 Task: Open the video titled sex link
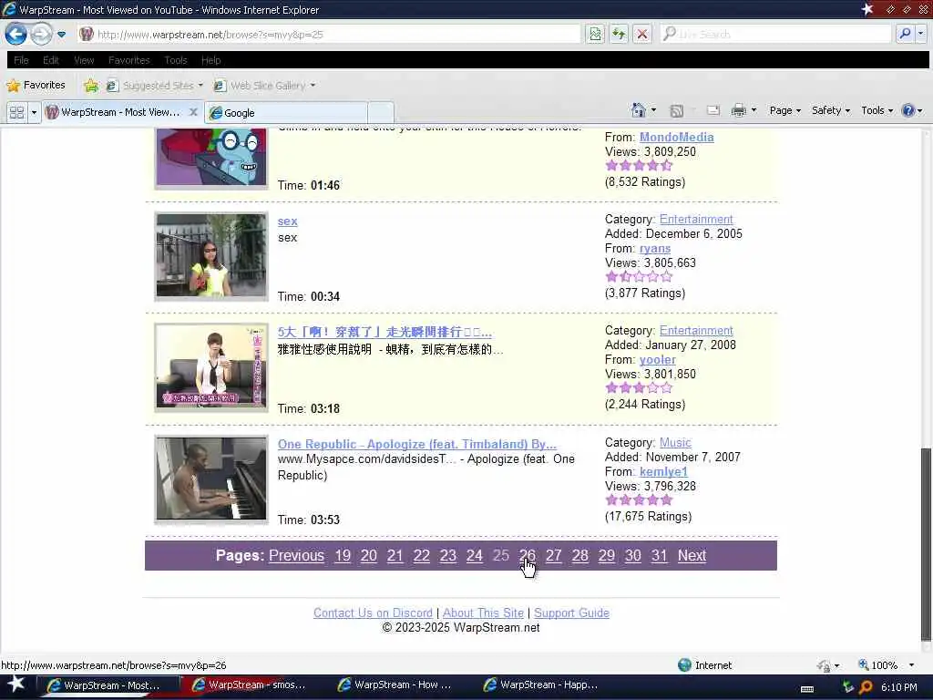point(287,221)
